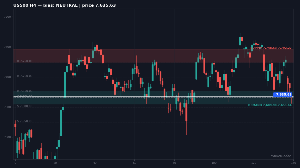300x168 pixels.
Task: Click the SUPPLY 7,748.53-7,792.27 zone label
Action: (271, 48)
